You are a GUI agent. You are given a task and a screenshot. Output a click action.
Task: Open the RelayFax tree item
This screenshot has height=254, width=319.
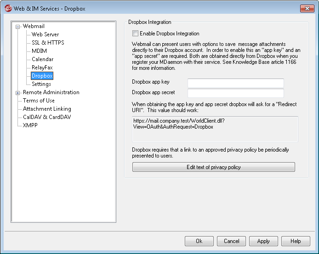42,68
